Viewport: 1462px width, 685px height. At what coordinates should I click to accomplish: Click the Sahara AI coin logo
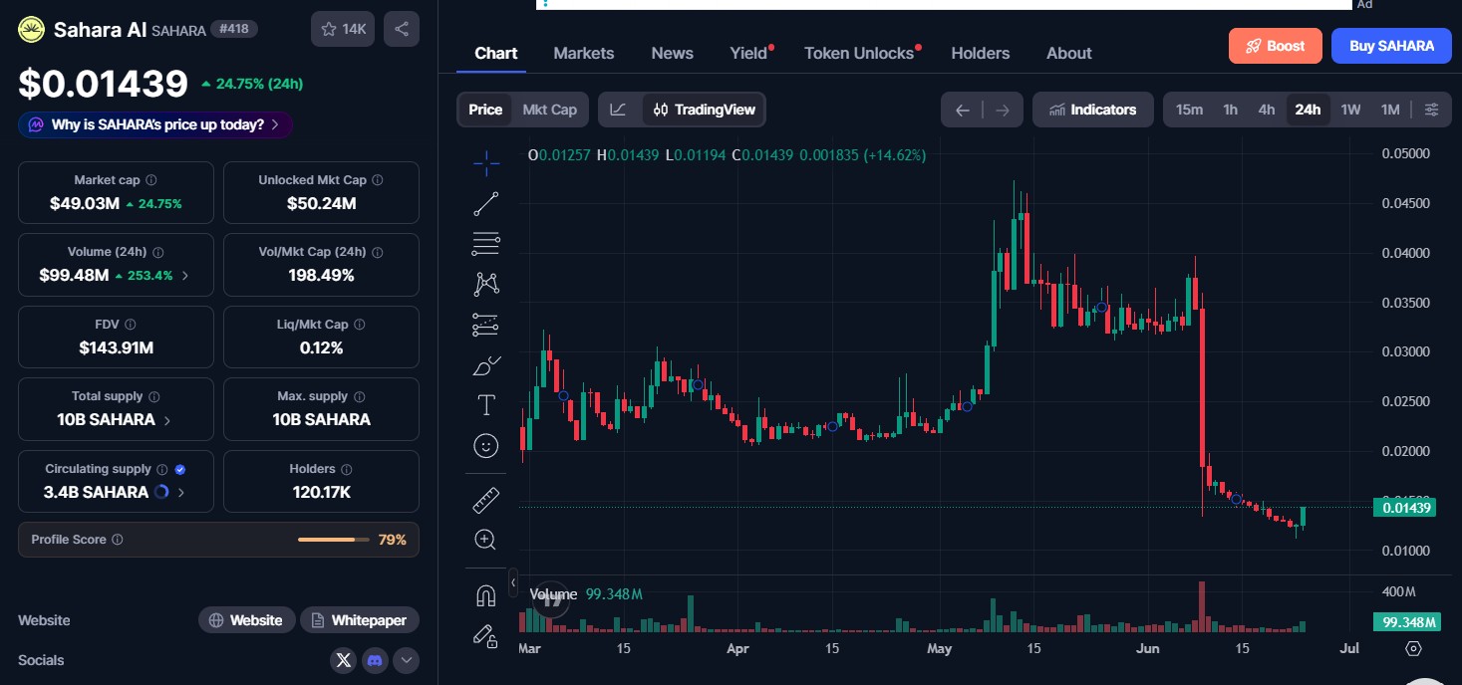[32, 30]
